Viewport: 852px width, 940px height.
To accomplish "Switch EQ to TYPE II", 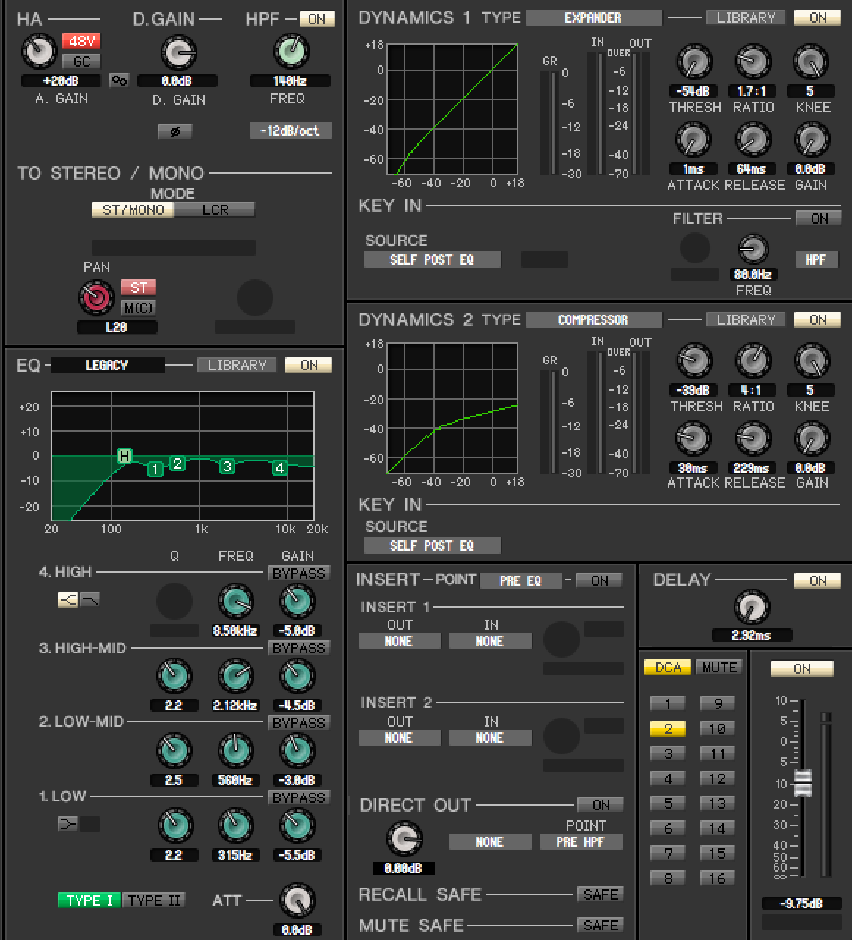I will (x=153, y=900).
